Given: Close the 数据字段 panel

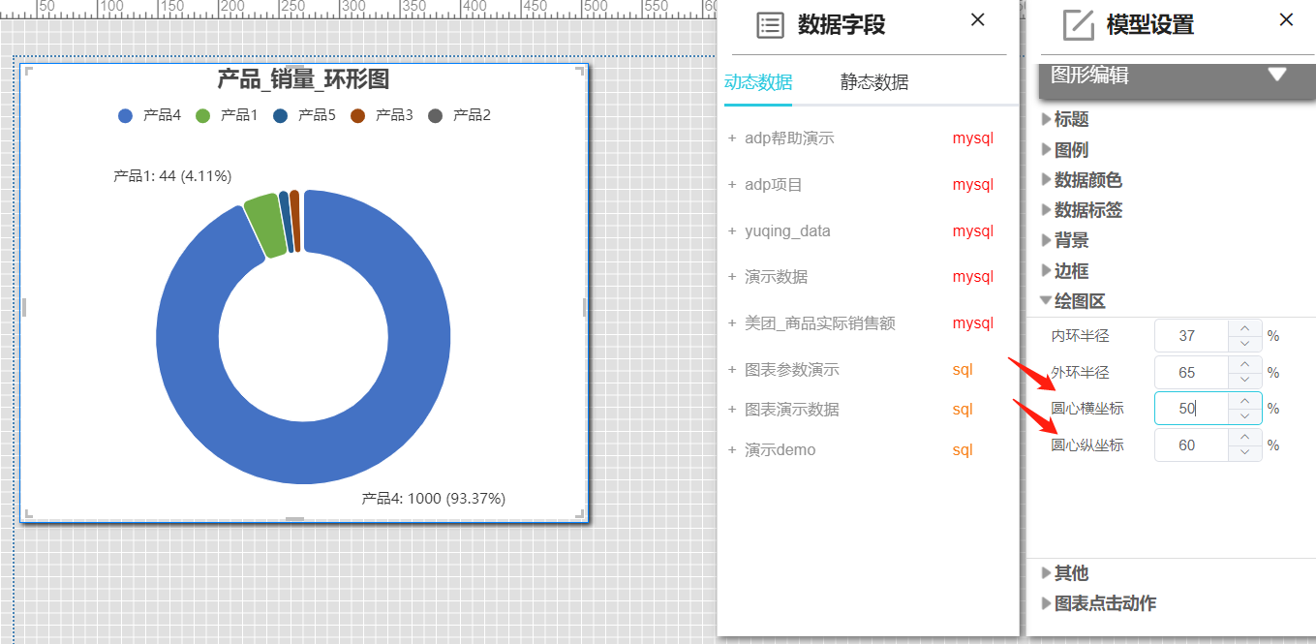Looking at the screenshot, I should [977, 20].
